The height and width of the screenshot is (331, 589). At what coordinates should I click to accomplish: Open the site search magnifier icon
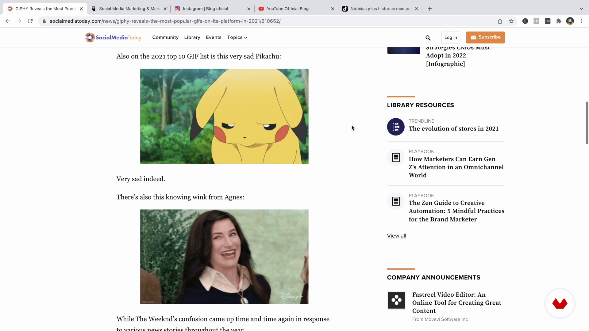(428, 38)
